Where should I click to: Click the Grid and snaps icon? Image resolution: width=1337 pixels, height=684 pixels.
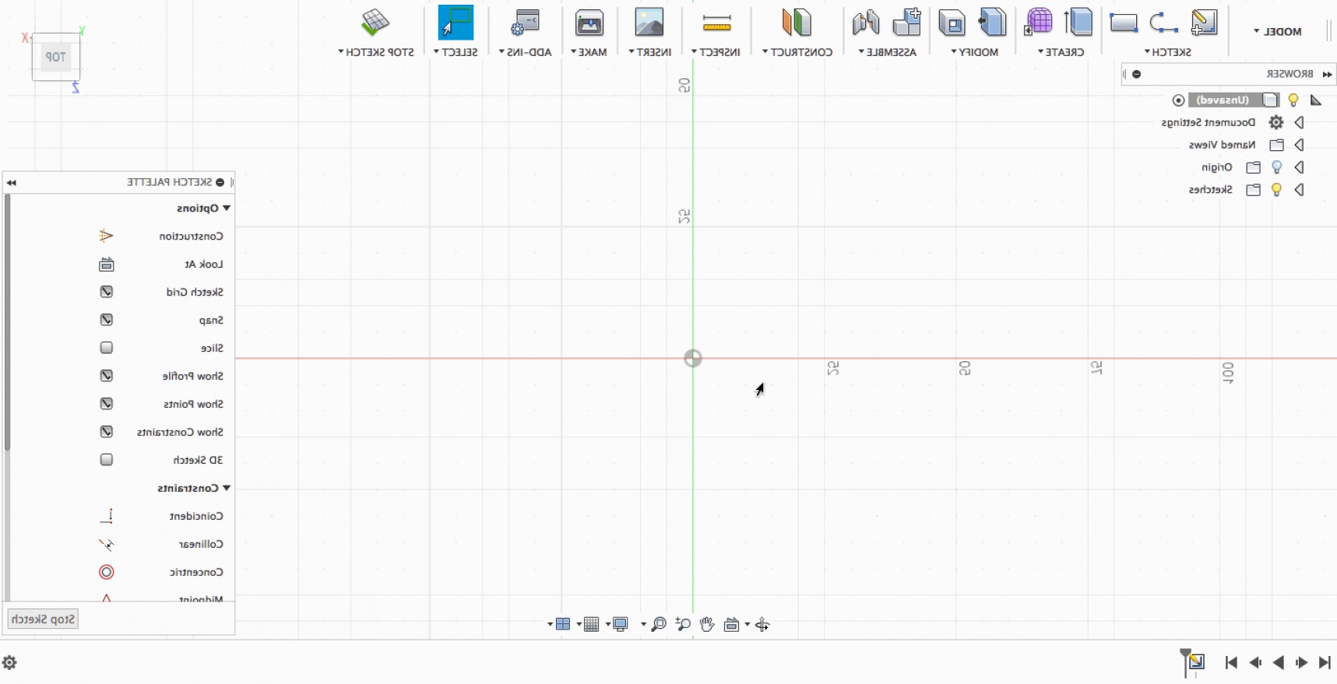point(591,624)
